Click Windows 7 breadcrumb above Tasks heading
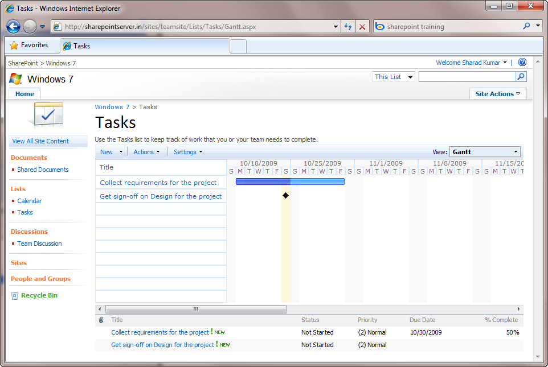Viewport: 548px width, 367px height. pos(112,107)
